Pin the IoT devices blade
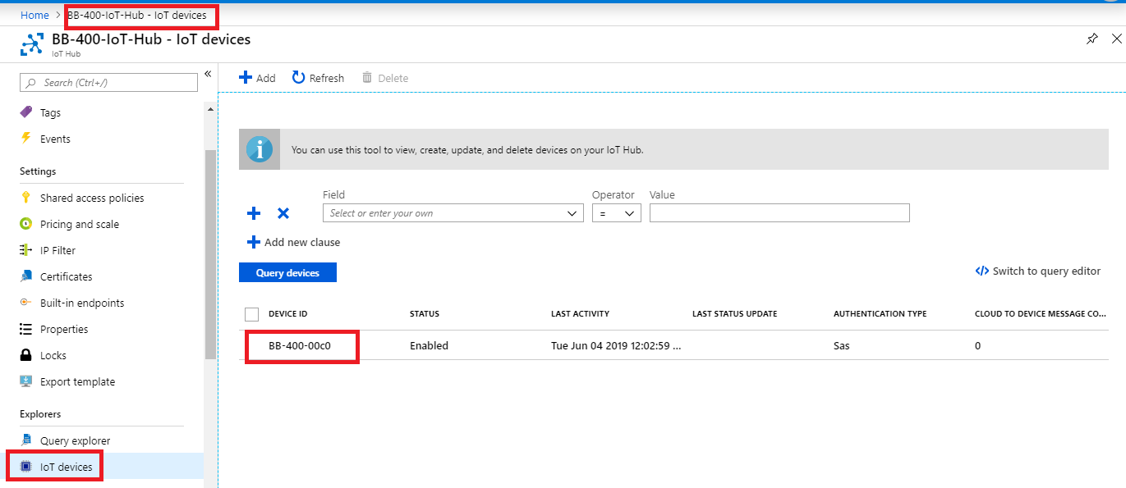Screen dimensions: 1126x488 point(1092,39)
